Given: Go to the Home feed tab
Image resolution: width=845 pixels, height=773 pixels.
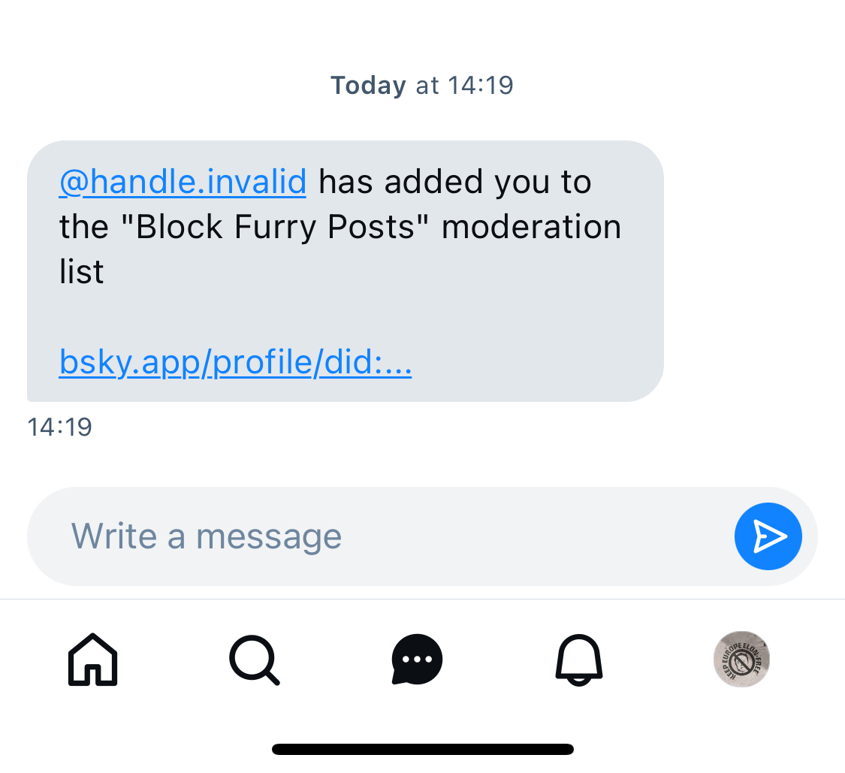Looking at the screenshot, I should tap(92, 660).
